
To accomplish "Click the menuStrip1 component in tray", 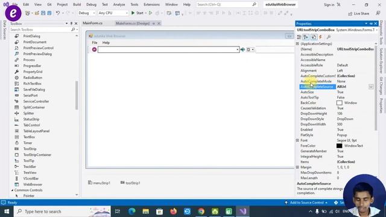I will [99, 183].
